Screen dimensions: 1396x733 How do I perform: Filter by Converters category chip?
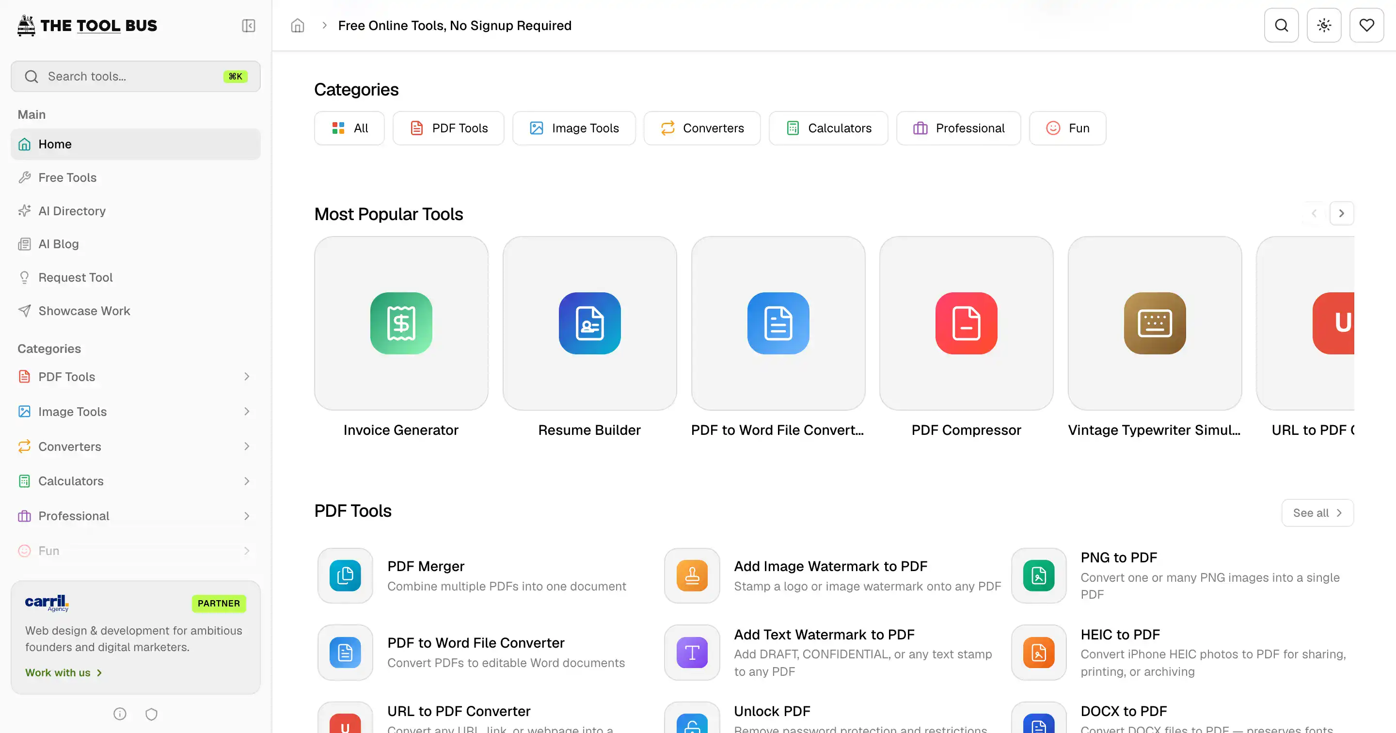point(702,128)
